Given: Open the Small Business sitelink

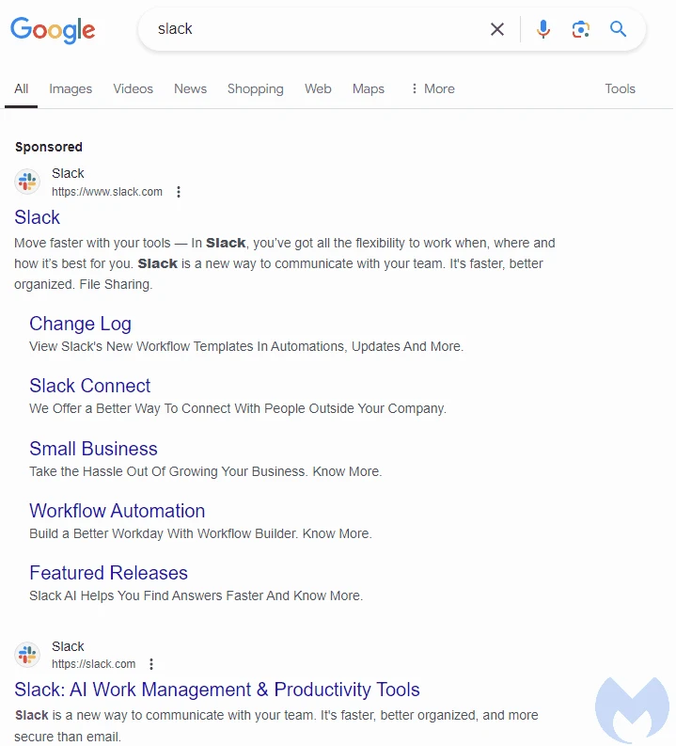Looking at the screenshot, I should pos(93,449).
